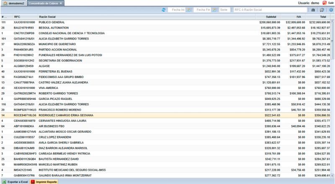Open the Fecha Ini calendar picker
This screenshot has height=184, width=335.
click(188, 10)
